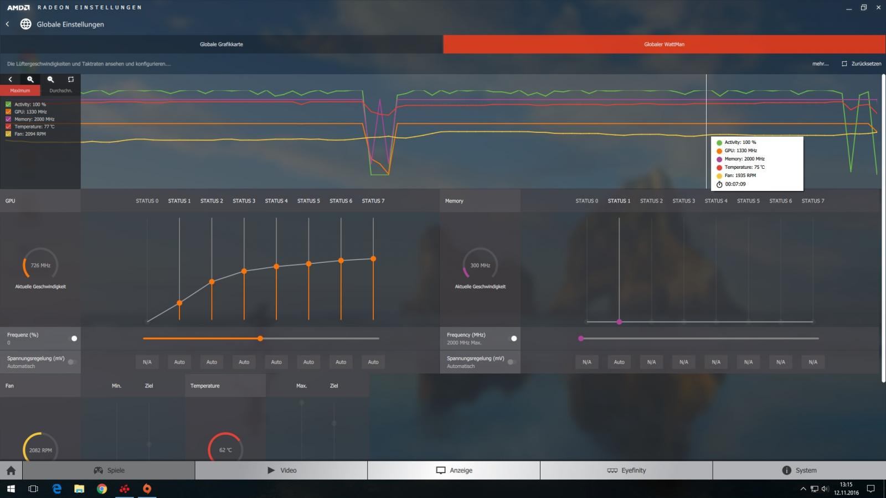The image size is (886, 498).
Task: Click GPU Status 0 N/A voltage button
Action: tap(147, 362)
